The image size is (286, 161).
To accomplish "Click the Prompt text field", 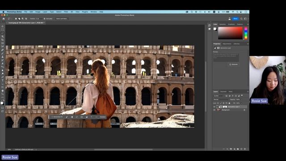I will (226, 57).
